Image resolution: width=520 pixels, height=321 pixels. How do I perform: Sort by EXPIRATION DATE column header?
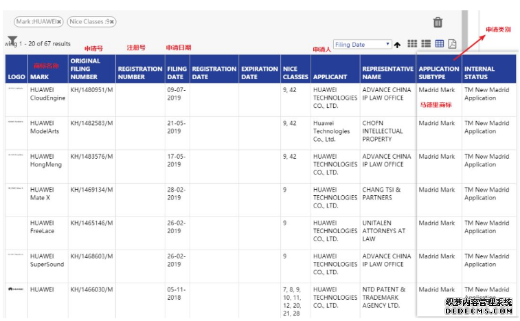(x=260, y=73)
